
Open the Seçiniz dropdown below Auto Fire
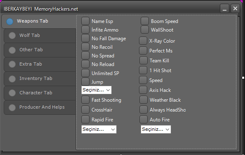[156, 130]
